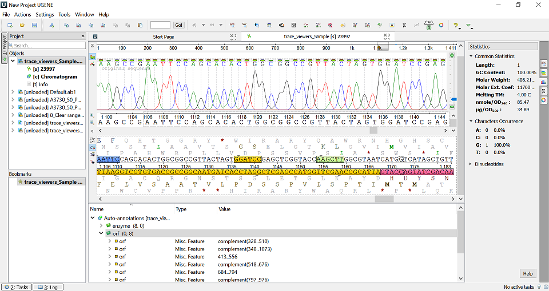
Task: Open the Workflow Designer toolbar icon
Action: tap(51, 25)
